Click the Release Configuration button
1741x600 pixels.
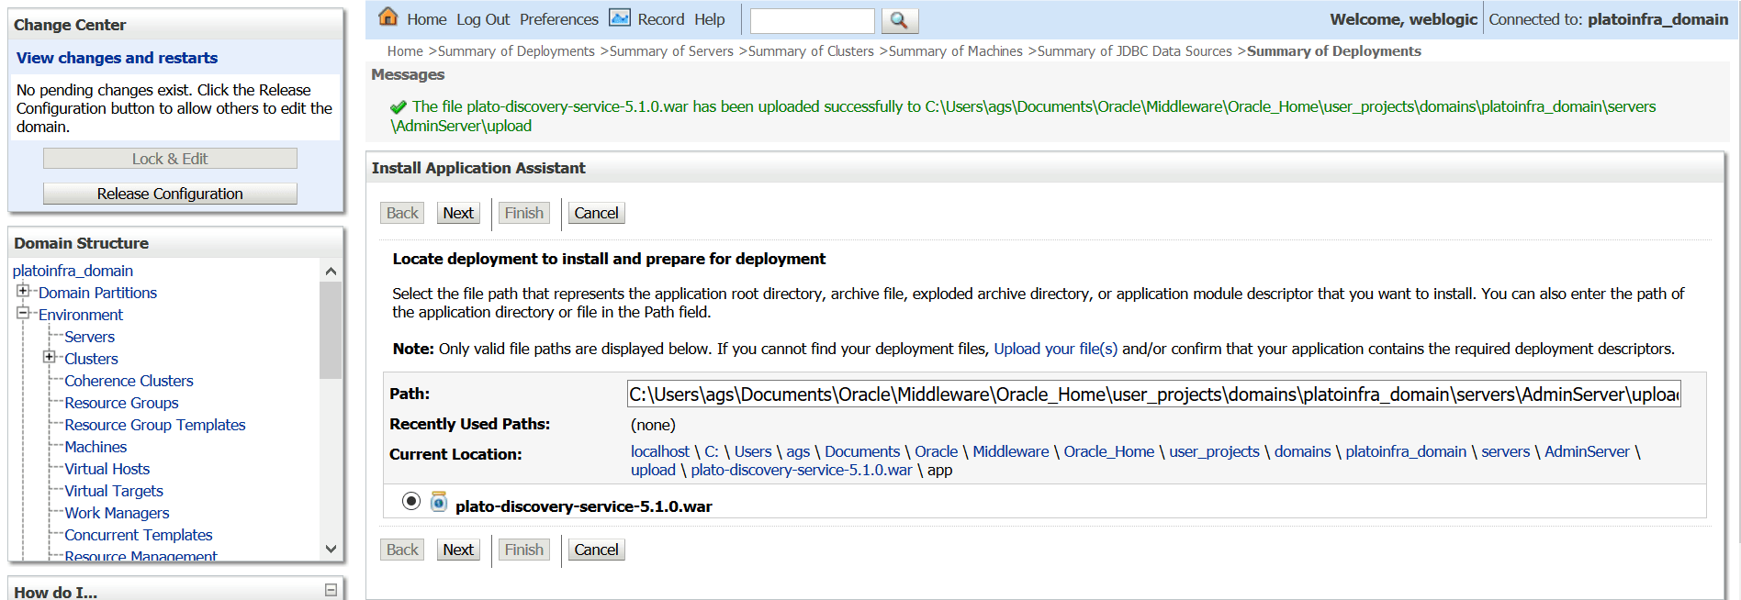click(x=170, y=194)
